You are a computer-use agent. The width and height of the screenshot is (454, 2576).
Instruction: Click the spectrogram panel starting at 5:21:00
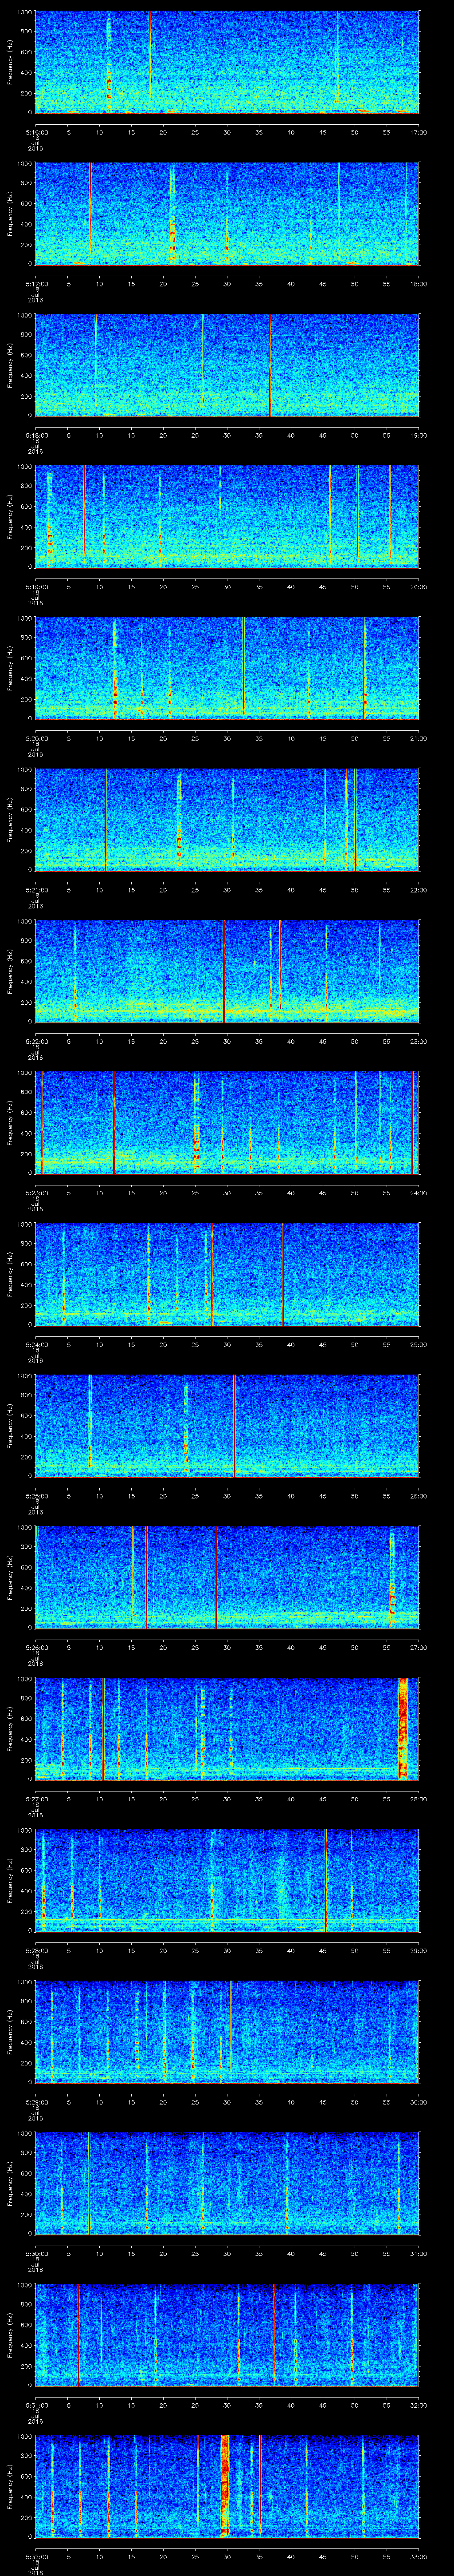tap(227, 820)
